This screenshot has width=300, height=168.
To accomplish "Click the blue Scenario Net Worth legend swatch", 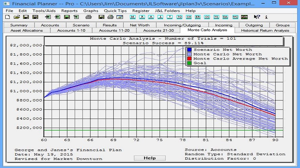I will click(x=189, y=50).
